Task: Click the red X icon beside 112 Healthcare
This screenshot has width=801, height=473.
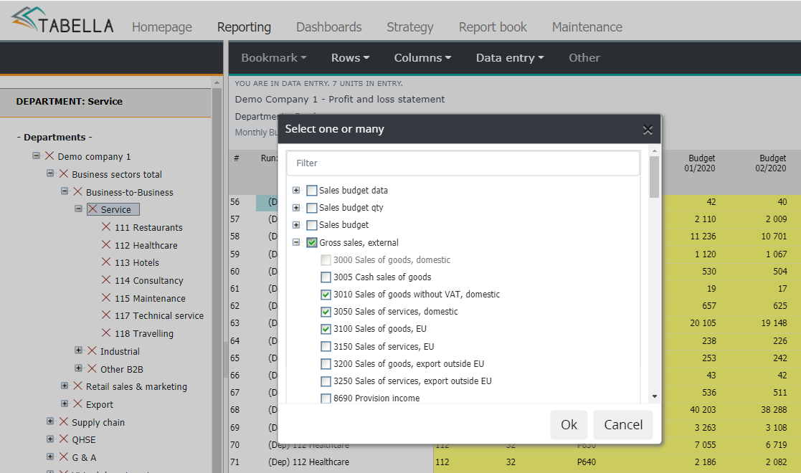Action: tap(106, 244)
